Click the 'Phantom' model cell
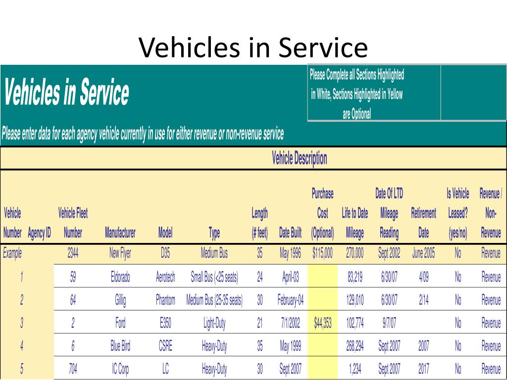 click(x=165, y=300)
